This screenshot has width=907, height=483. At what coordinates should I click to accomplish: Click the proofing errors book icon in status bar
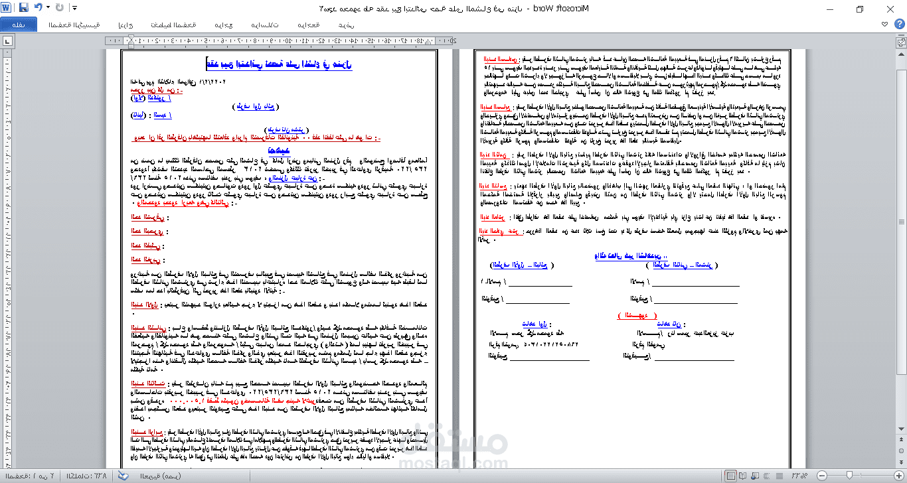click(123, 476)
